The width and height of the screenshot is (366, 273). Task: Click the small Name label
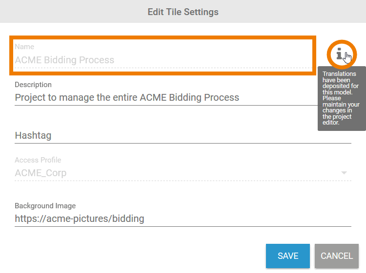[24, 47]
